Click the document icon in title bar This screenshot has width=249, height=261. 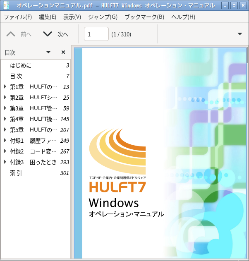pos(6,5)
